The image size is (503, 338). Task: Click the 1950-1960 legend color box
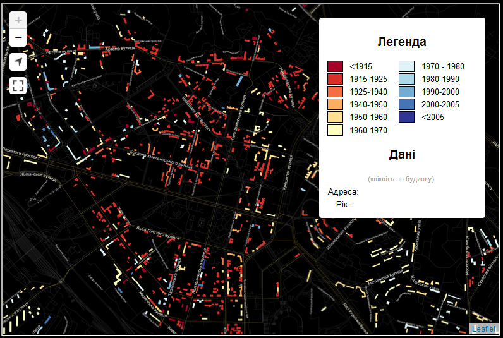point(335,117)
